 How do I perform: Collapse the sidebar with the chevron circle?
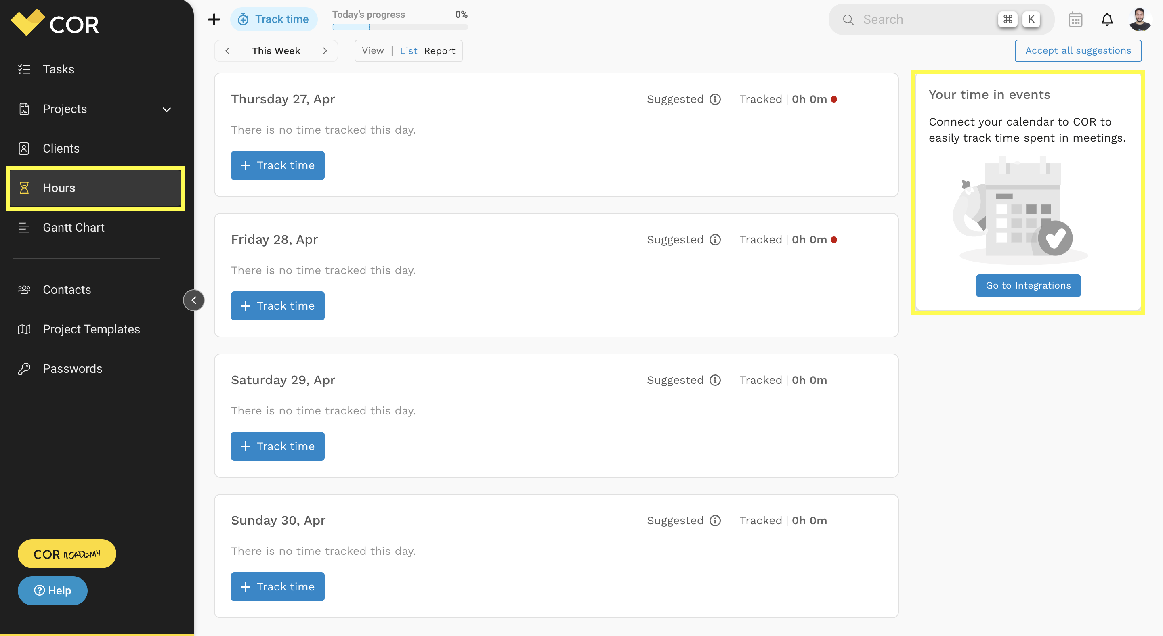click(194, 300)
